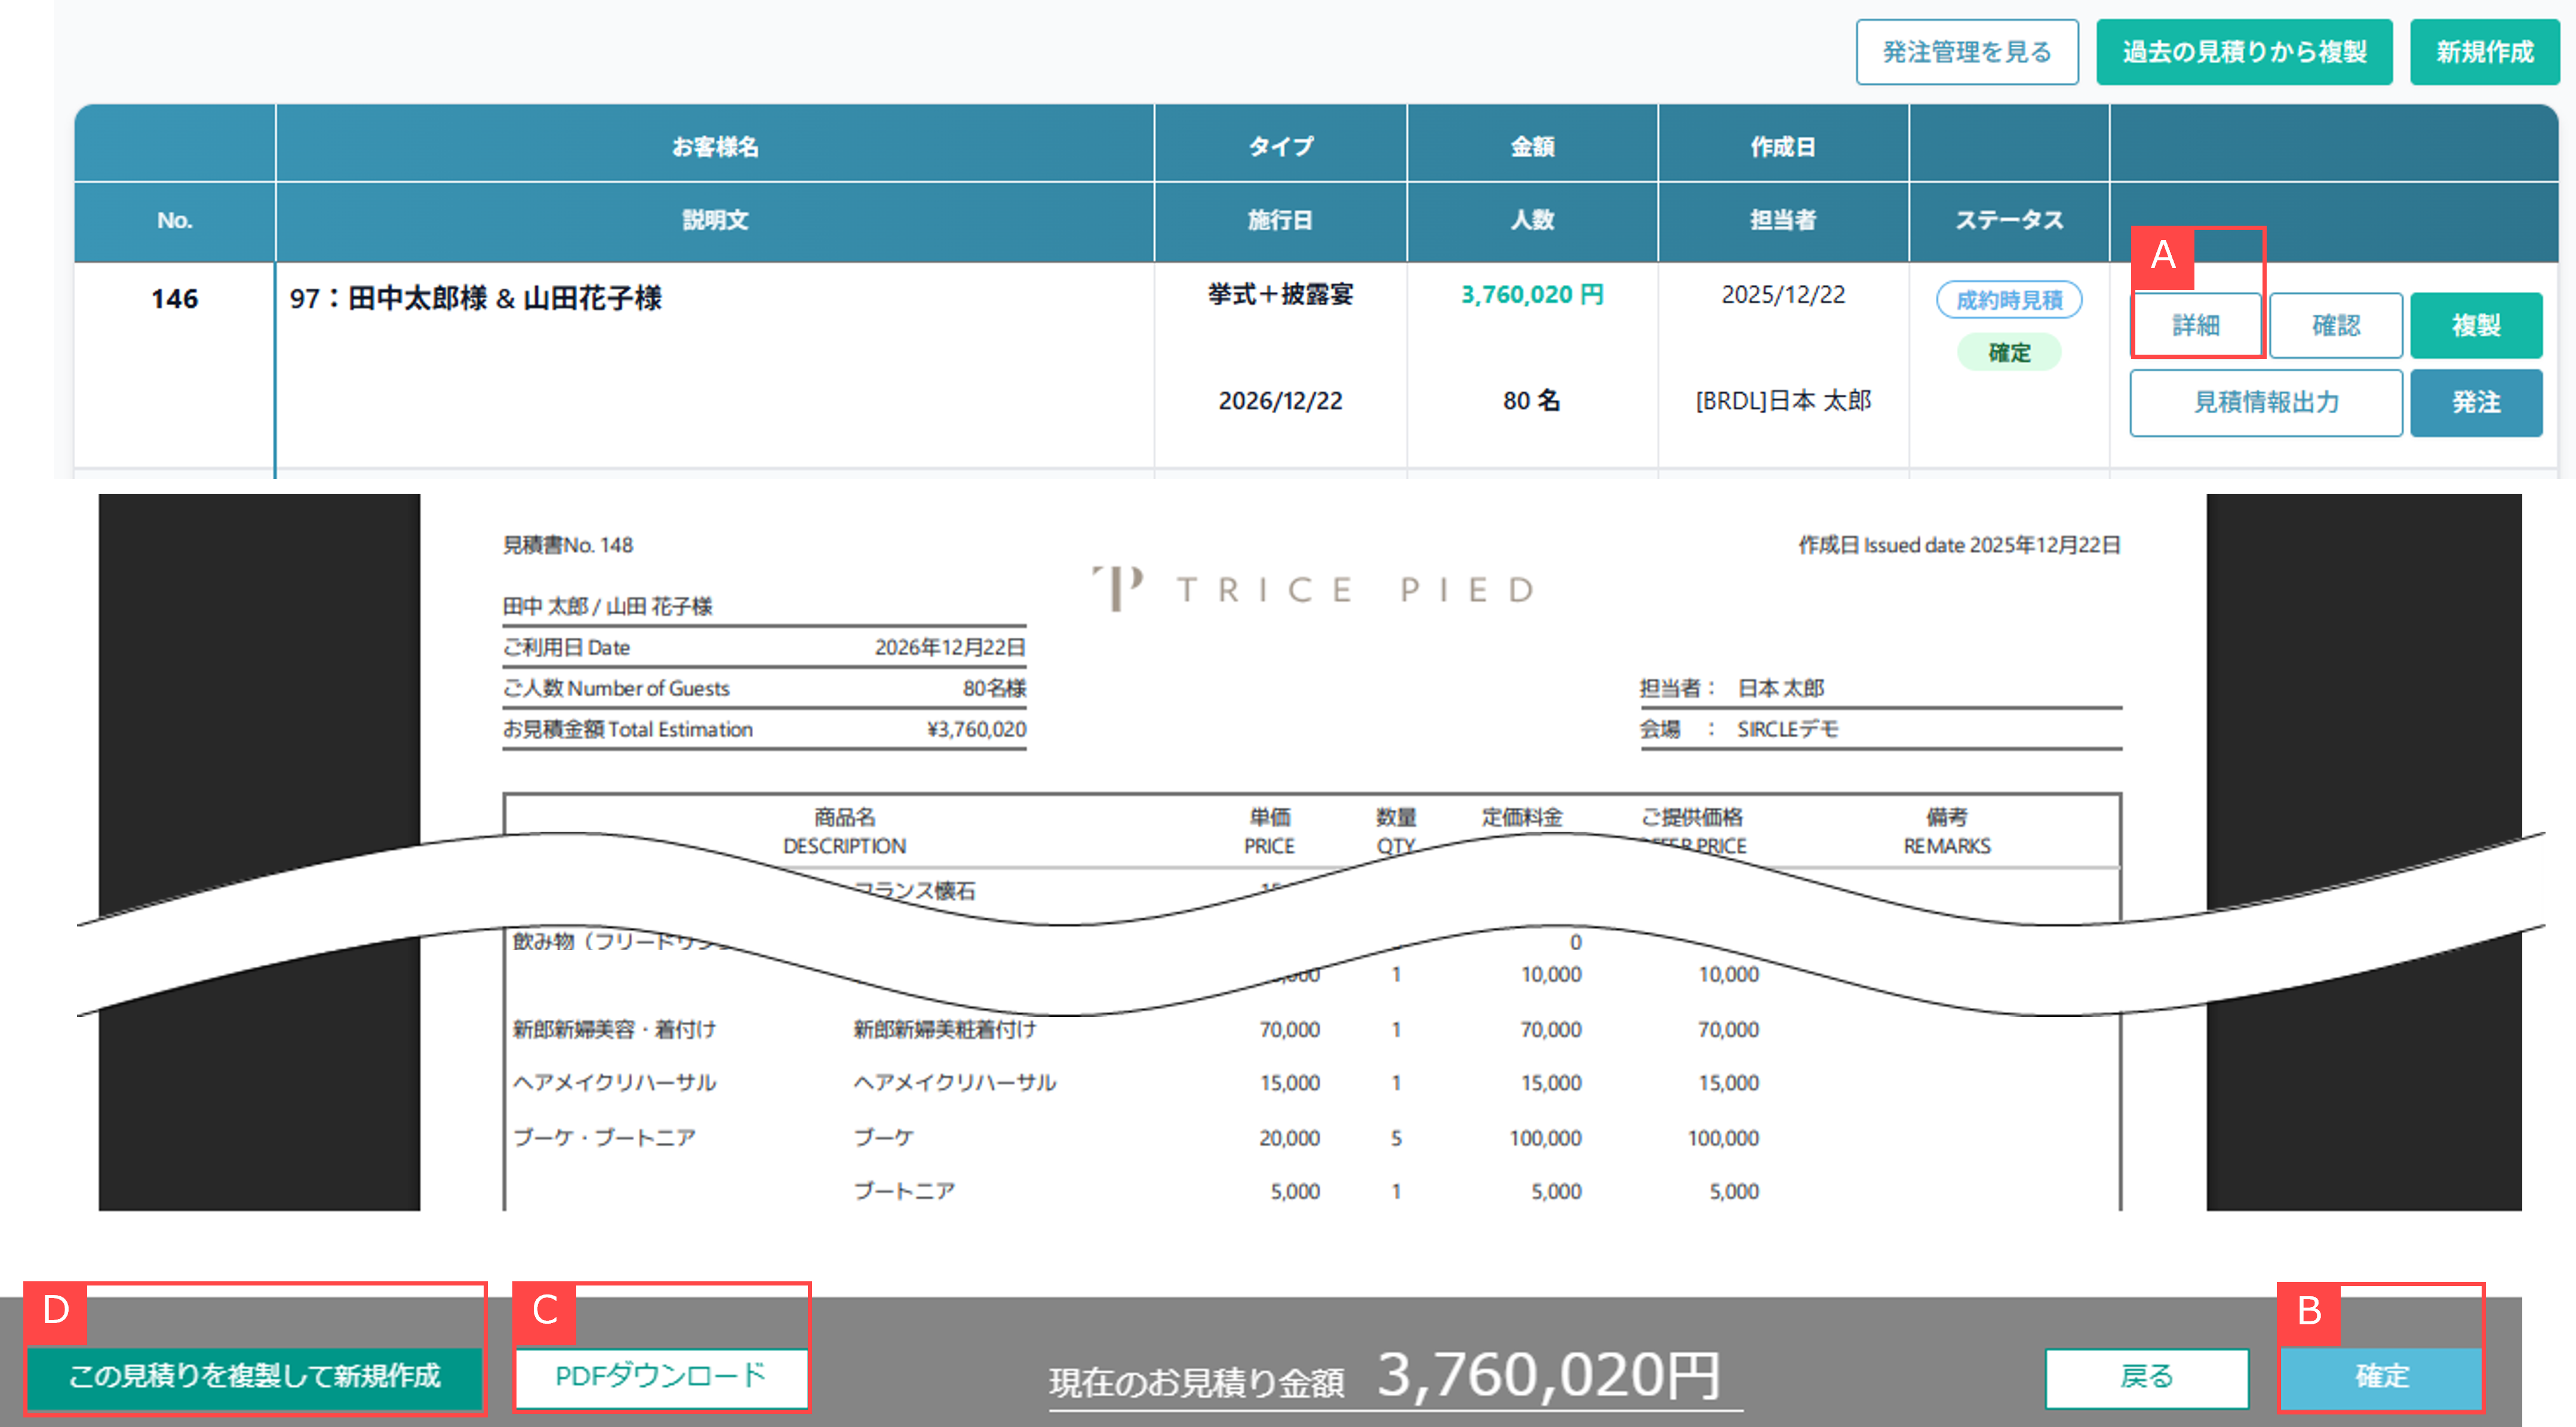
Task: Click the 発注管理を見る button
Action: 1966,52
